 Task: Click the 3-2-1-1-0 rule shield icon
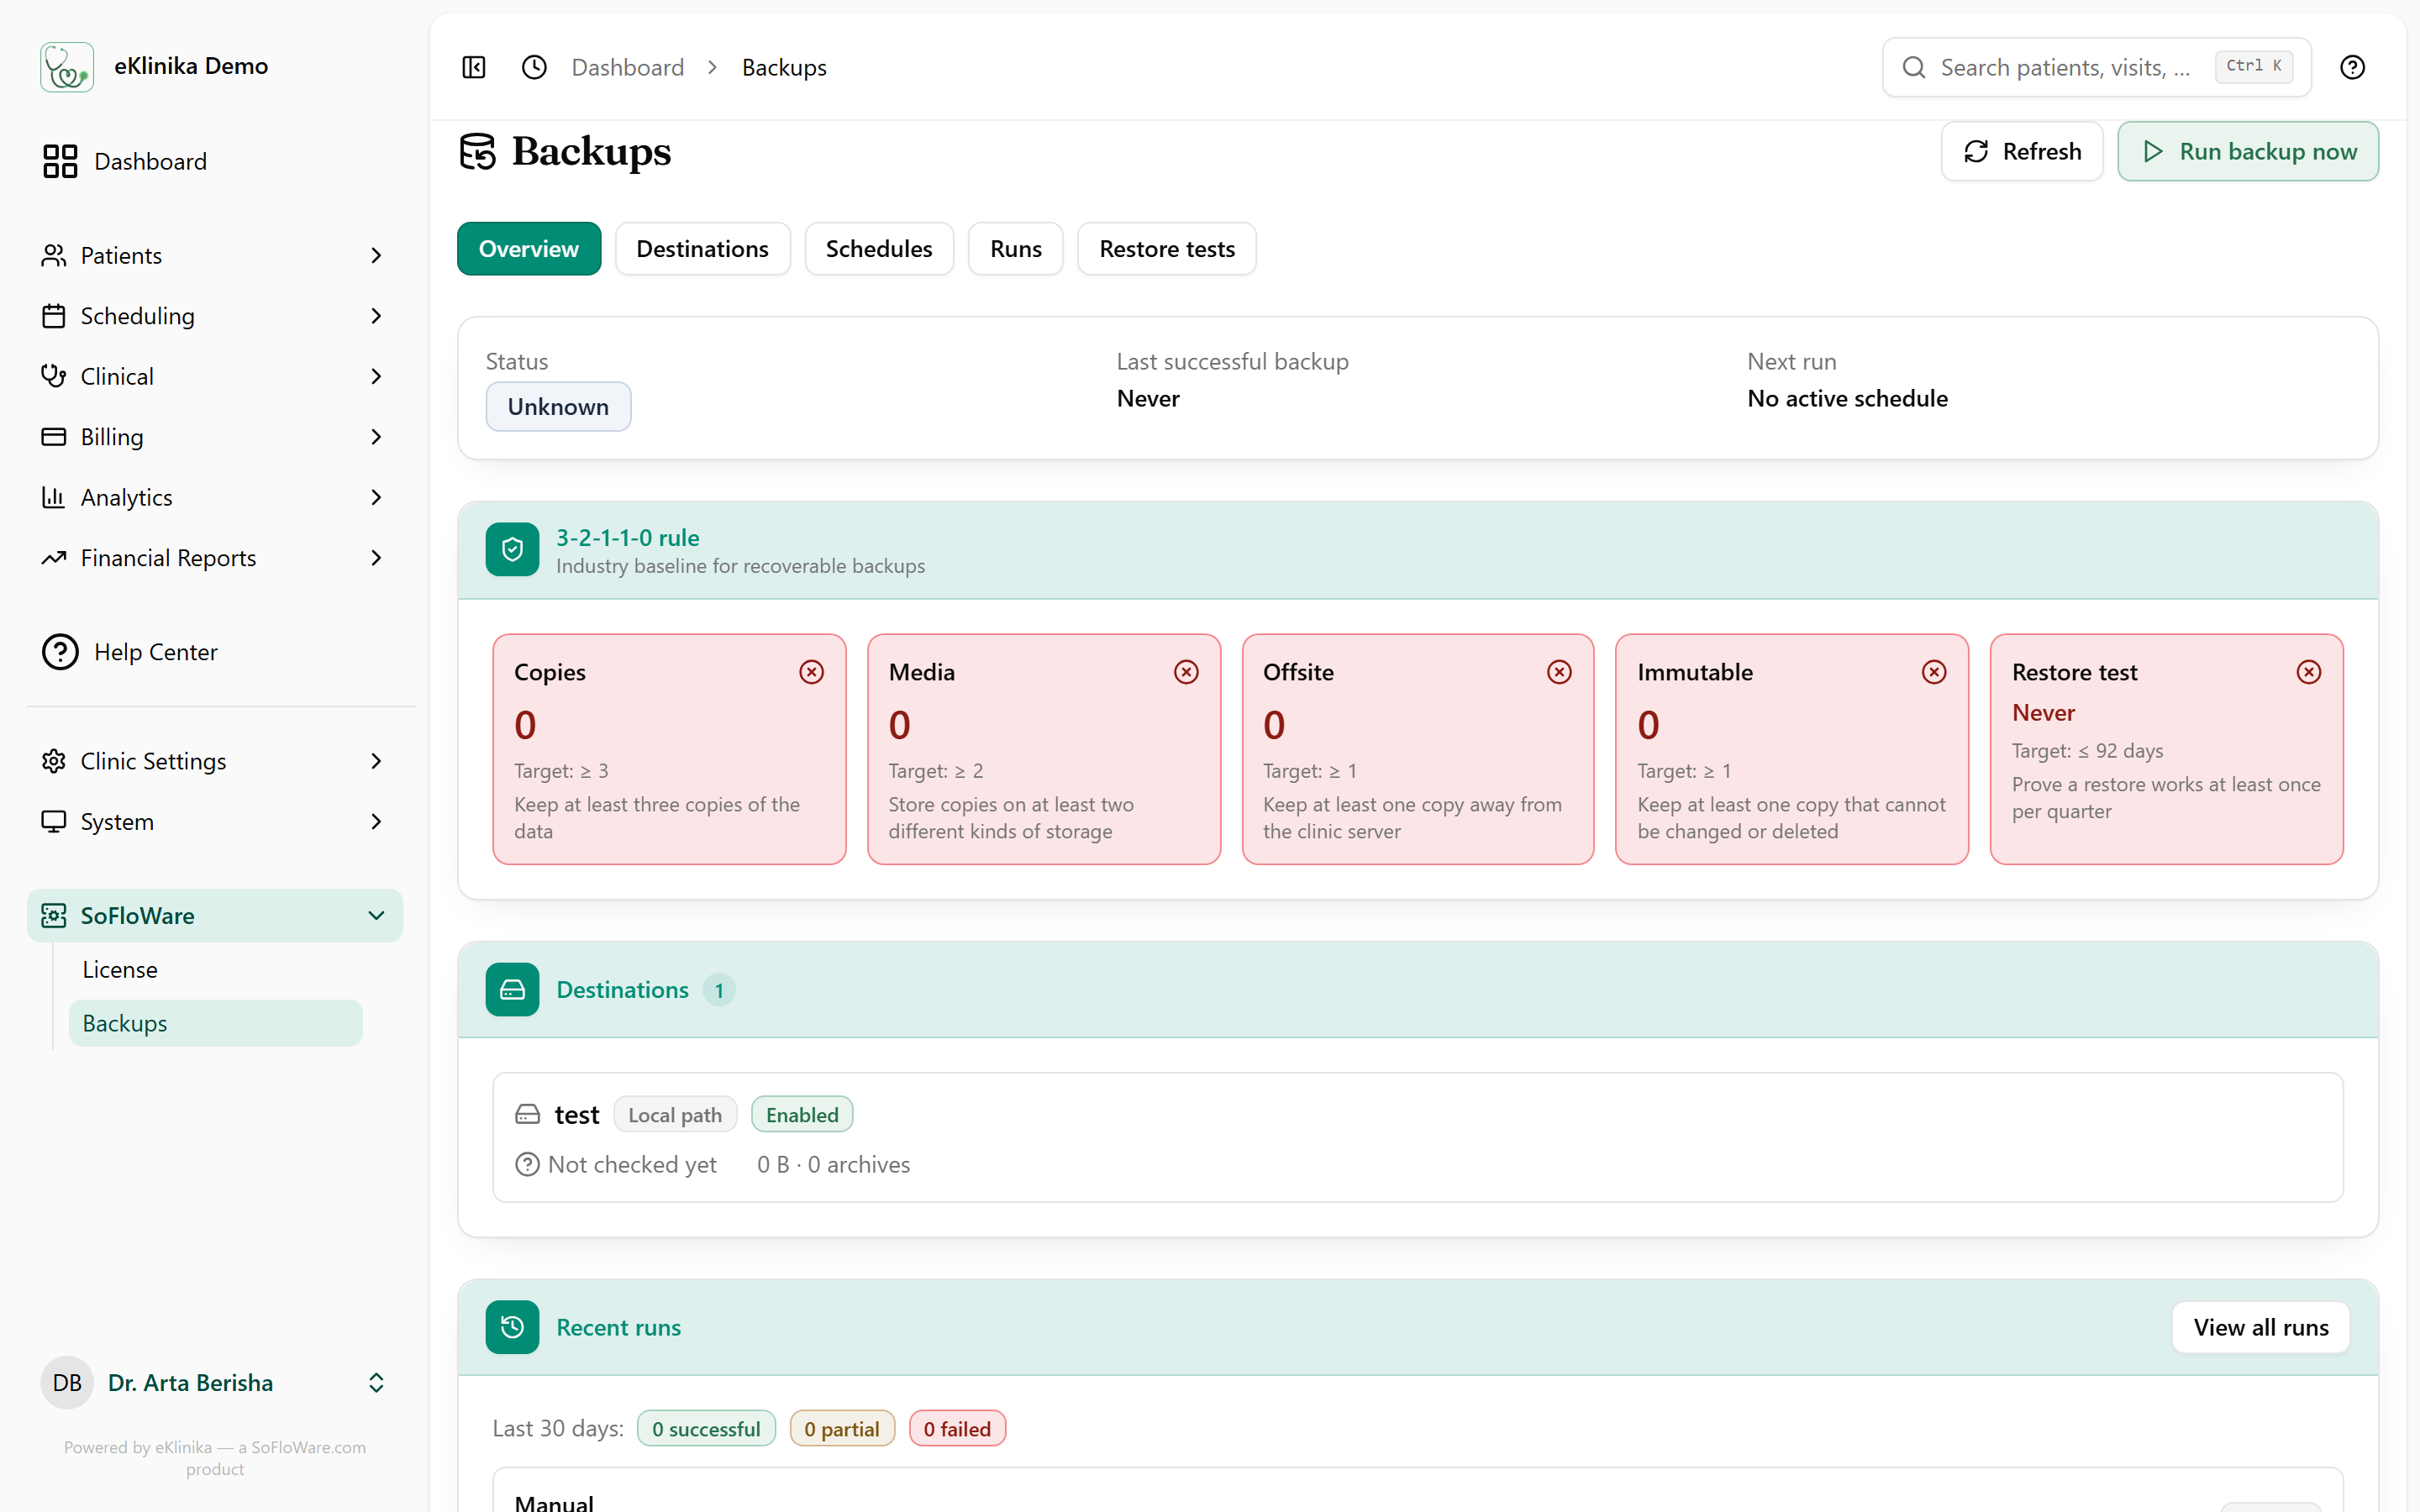point(513,550)
